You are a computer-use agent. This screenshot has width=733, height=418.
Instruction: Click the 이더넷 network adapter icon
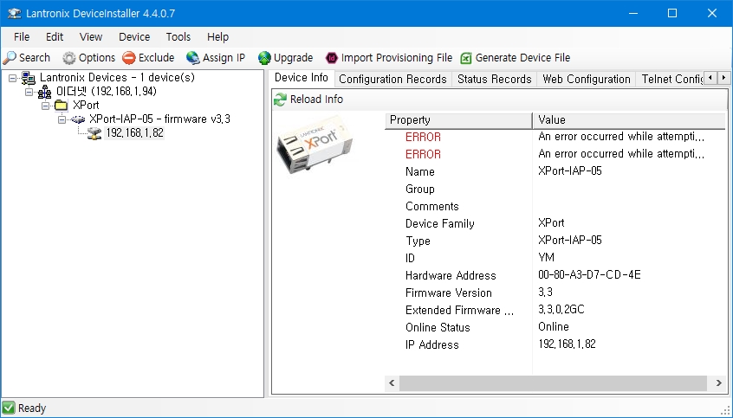click(x=44, y=92)
